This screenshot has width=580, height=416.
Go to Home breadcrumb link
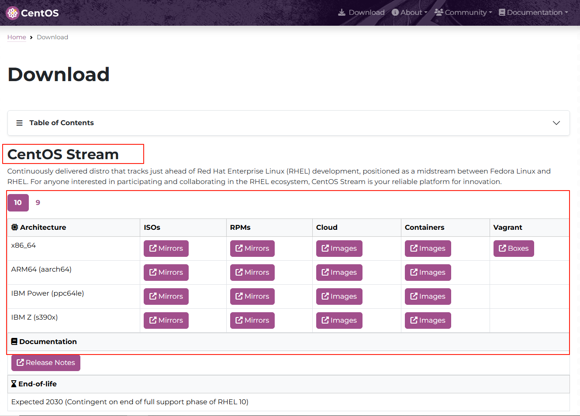[17, 37]
